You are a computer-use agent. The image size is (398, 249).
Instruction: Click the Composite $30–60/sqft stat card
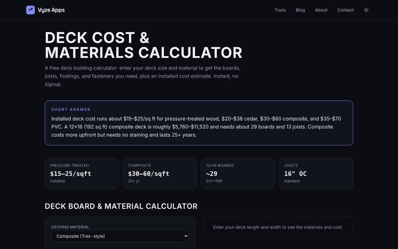point(160,173)
